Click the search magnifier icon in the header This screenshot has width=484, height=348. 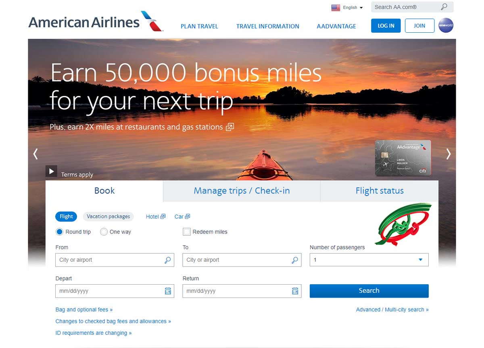tap(444, 7)
